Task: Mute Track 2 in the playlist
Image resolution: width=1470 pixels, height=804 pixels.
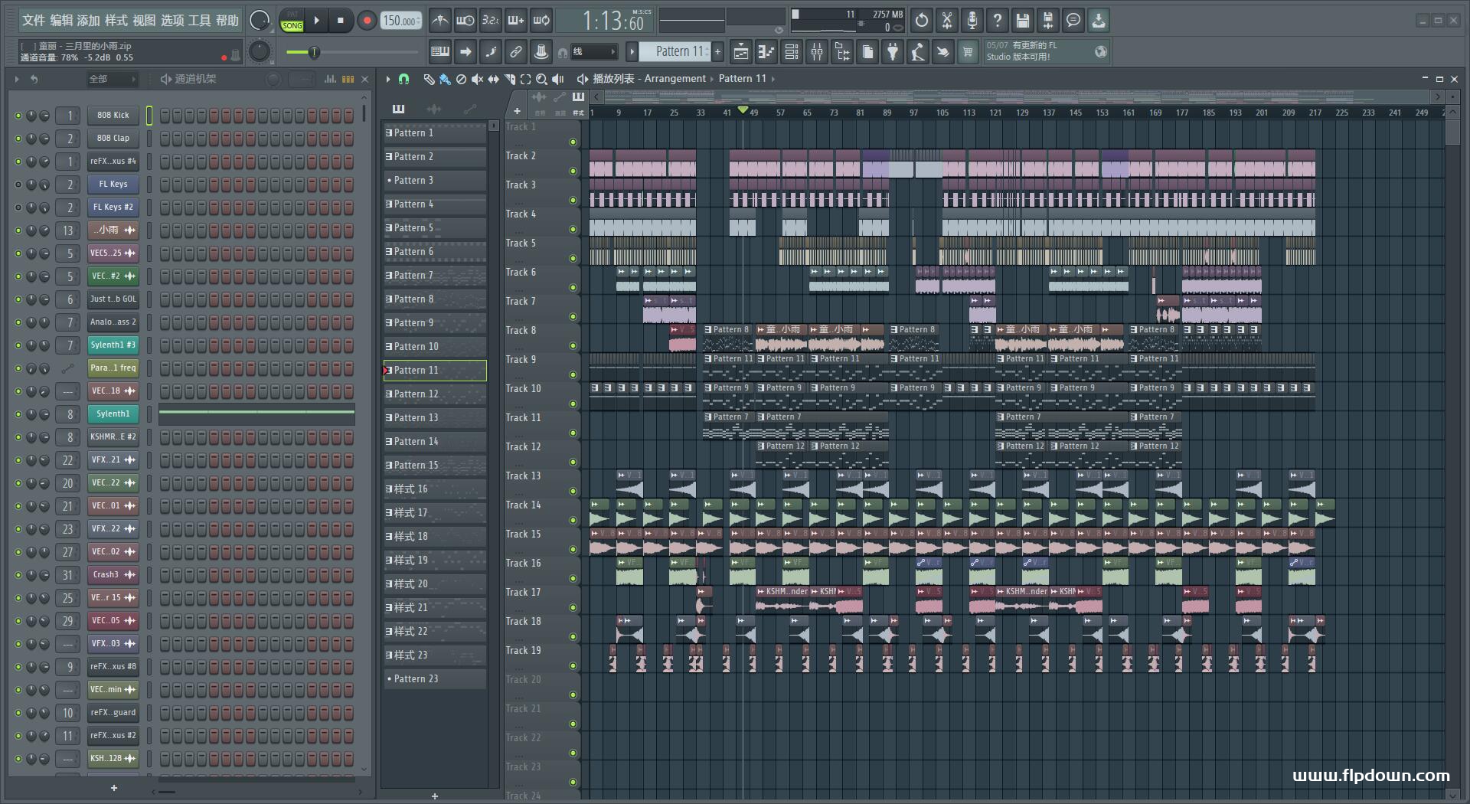Action: pos(573,172)
